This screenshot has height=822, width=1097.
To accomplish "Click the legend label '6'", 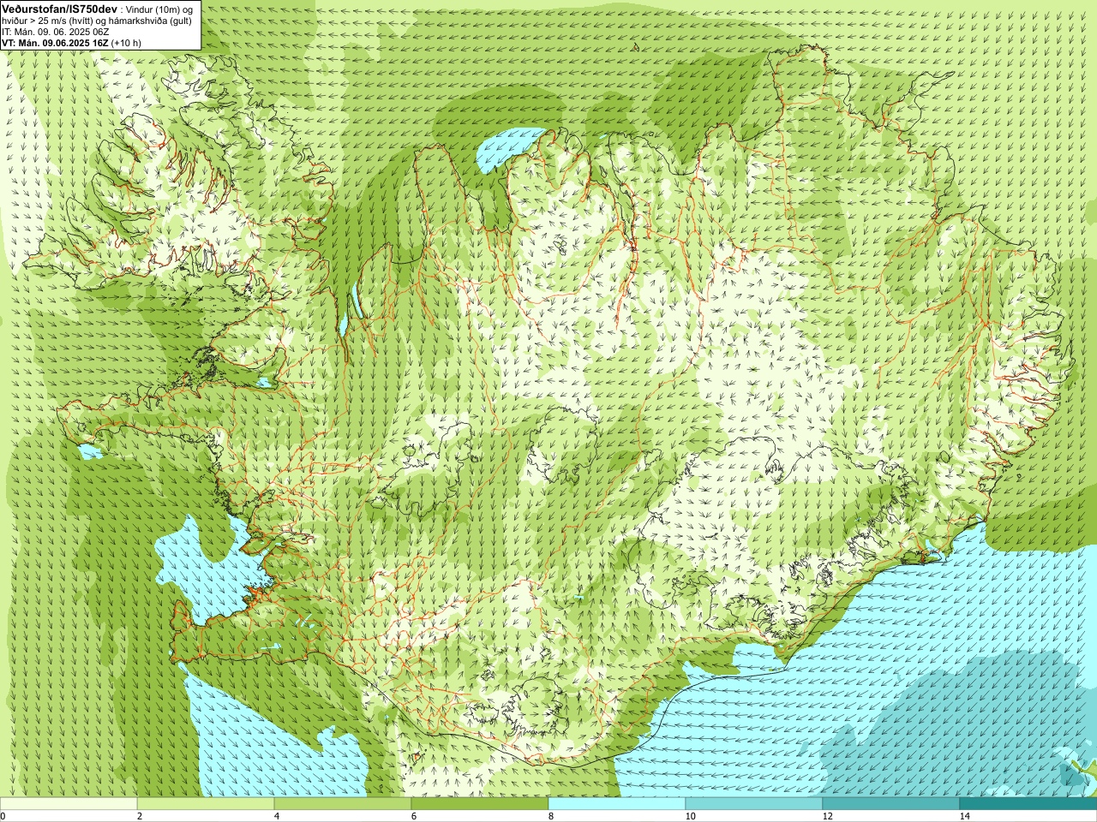I will coord(414,816).
